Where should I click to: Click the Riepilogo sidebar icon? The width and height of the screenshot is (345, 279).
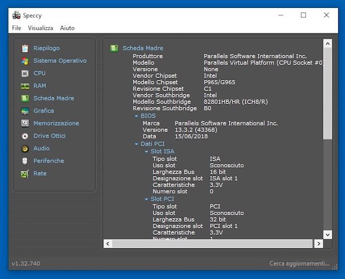24,49
